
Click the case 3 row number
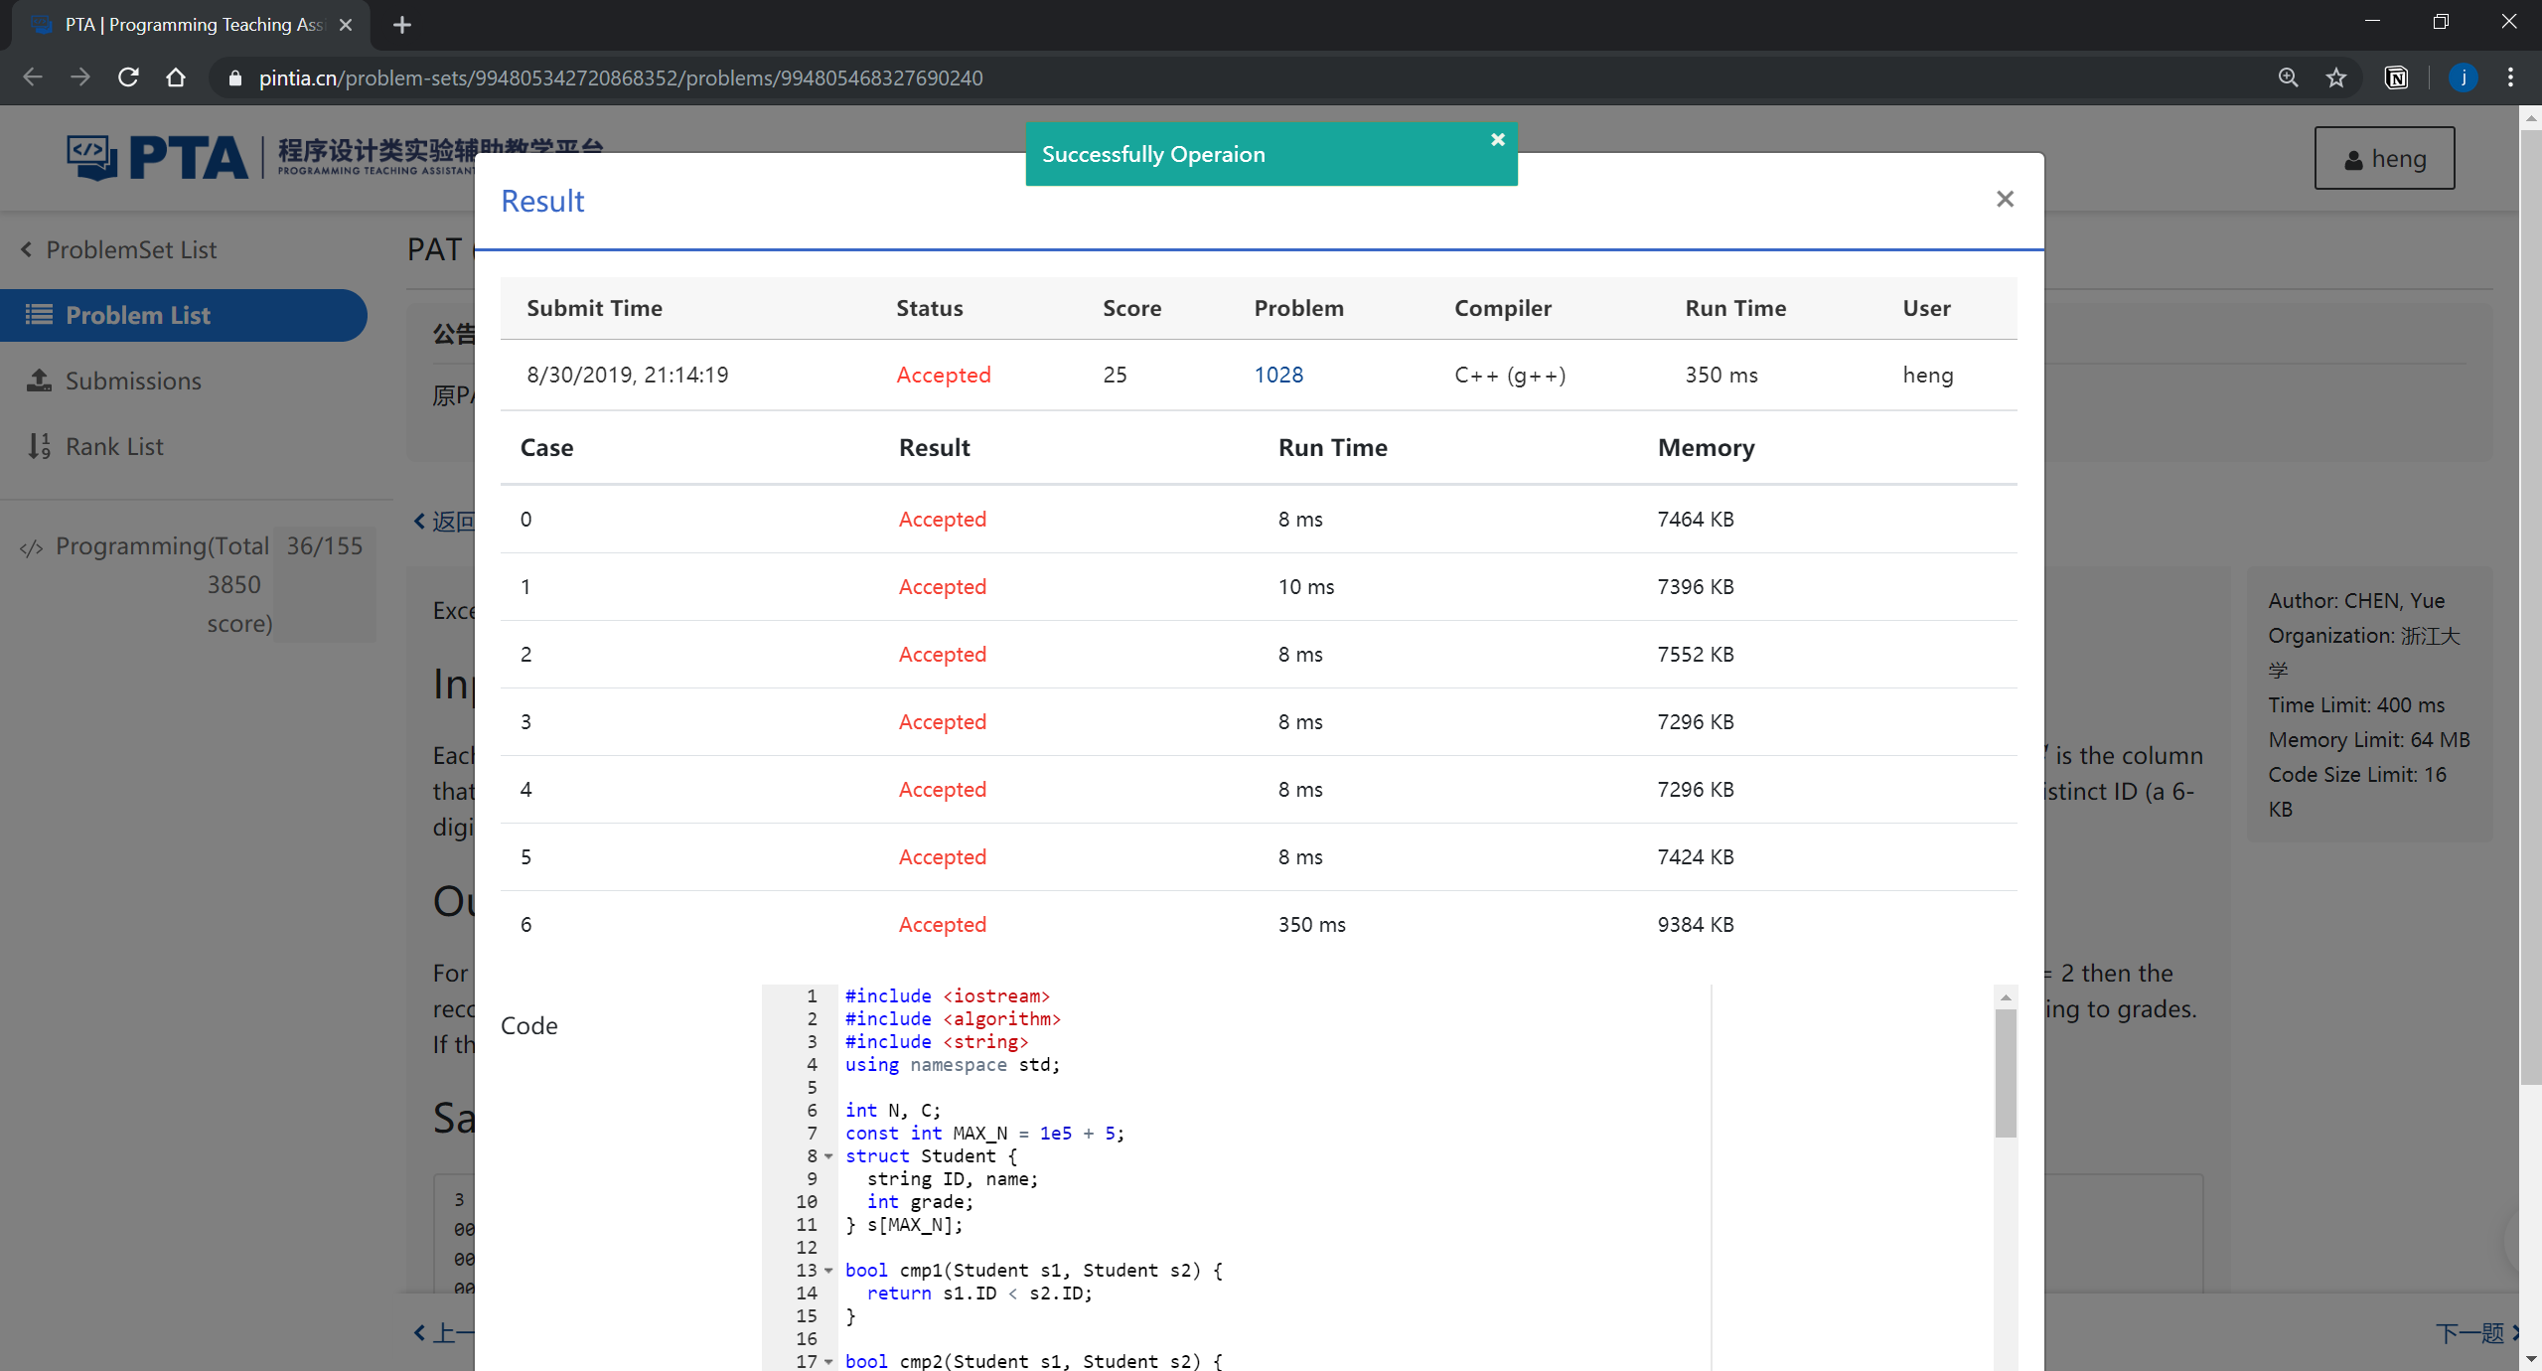[x=525, y=721]
